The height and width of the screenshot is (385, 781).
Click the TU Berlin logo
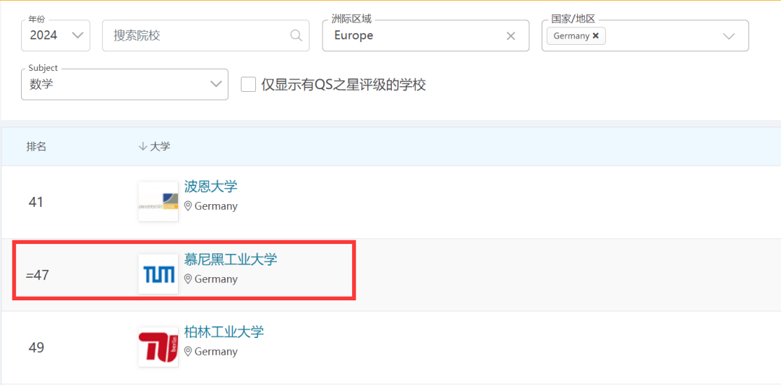point(158,347)
